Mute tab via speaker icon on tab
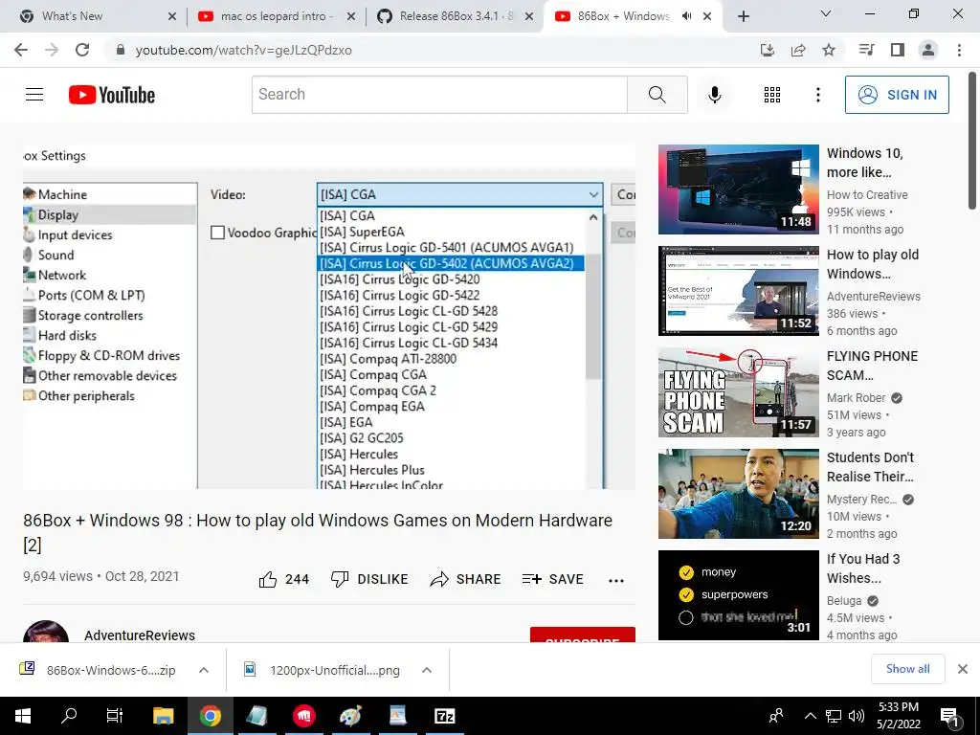This screenshot has width=980, height=735. tap(686, 16)
